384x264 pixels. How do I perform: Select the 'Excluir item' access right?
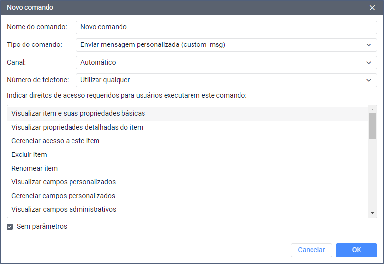(29, 154)
